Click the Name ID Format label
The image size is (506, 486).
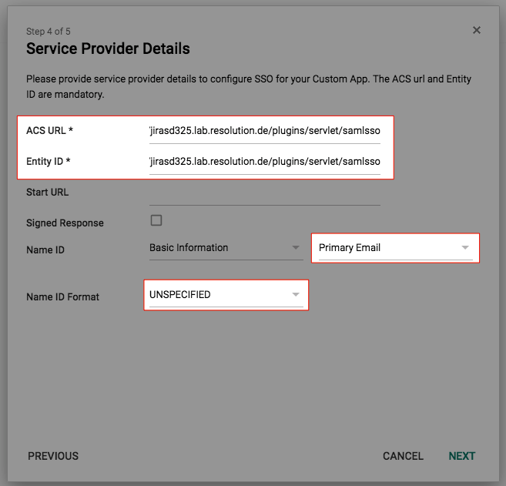coord(62,297)
